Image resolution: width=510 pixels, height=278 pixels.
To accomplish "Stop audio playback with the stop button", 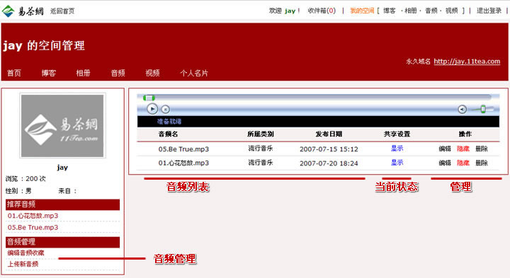I will 166,110.
